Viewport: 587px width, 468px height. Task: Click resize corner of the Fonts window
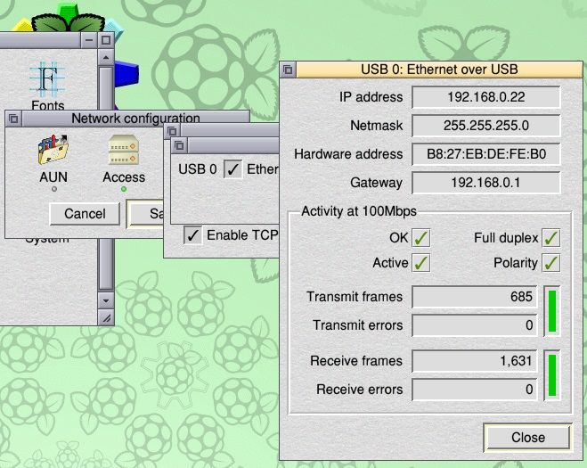[x=106, y=317]
